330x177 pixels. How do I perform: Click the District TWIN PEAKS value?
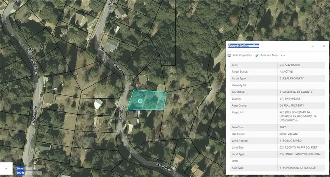(x=290, y=98)
